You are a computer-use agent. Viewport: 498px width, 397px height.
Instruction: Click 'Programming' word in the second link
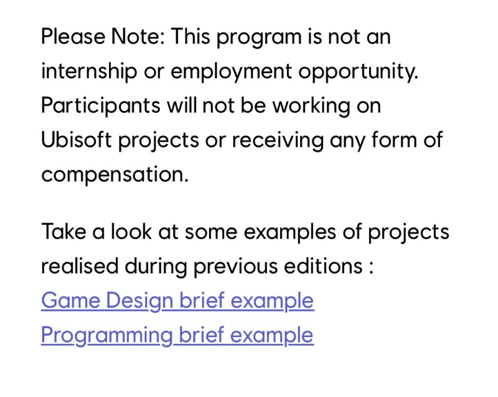tap(107, 335)
